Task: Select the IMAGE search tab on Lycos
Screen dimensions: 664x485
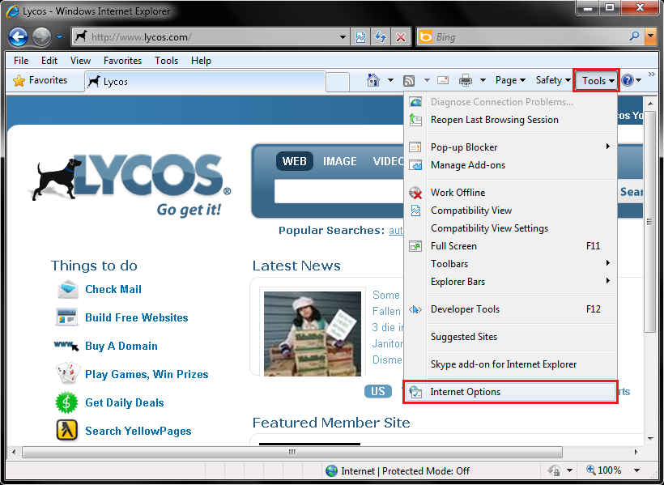Action: (339, 161)
